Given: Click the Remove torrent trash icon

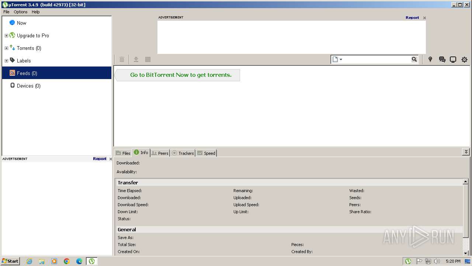Looking at the screenshot, I should [122, 59].
